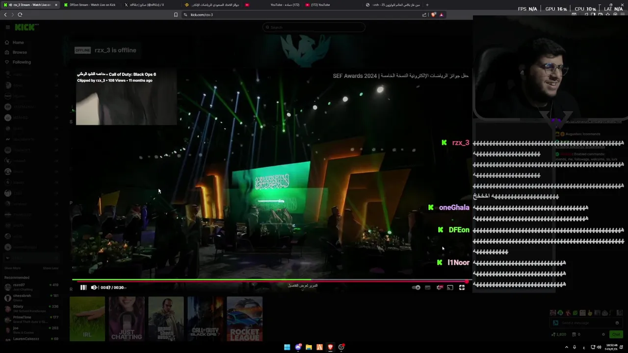Cast the clip to a device
628x353 pixels.
tap(450, 288)
